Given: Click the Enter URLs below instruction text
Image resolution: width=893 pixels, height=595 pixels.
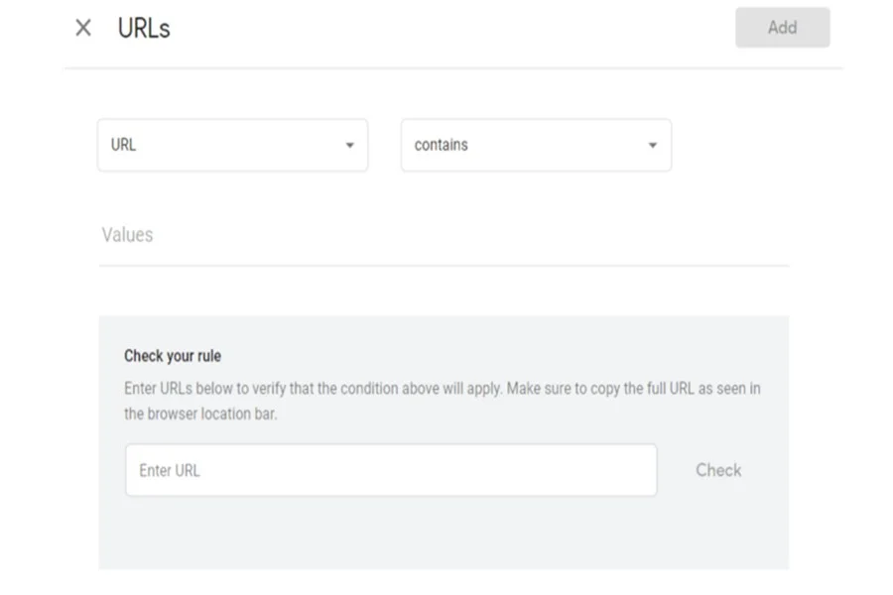Looking at the screenshot, I should pos(442,401).
